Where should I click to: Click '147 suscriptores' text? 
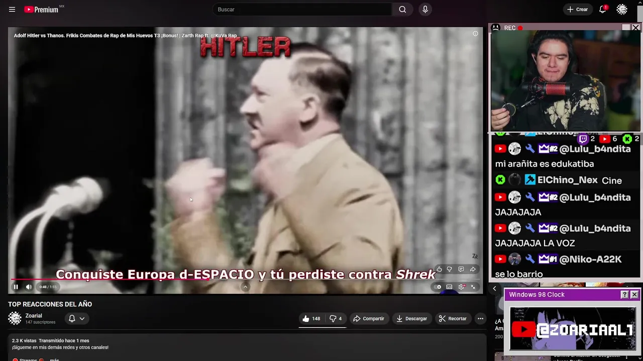click(40, 322)
